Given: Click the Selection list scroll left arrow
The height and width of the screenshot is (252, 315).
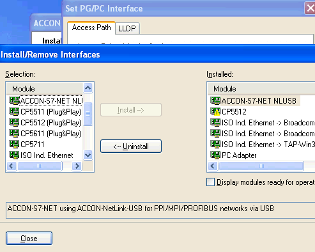Looking at the screenshot, I should pos(12,166).
